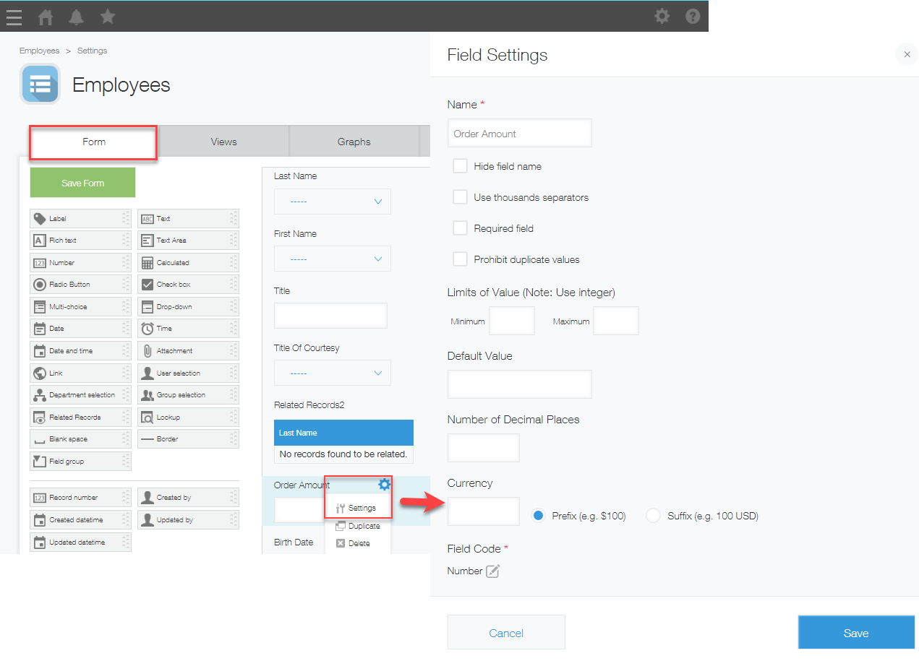The image size is (919, 666).
Task: Select the Number field type
Action: coord(80,263)
